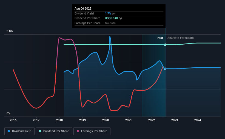The image size is (225, 139).
Task: Click the 2016 x-axis label
Action: pos(13,120)
